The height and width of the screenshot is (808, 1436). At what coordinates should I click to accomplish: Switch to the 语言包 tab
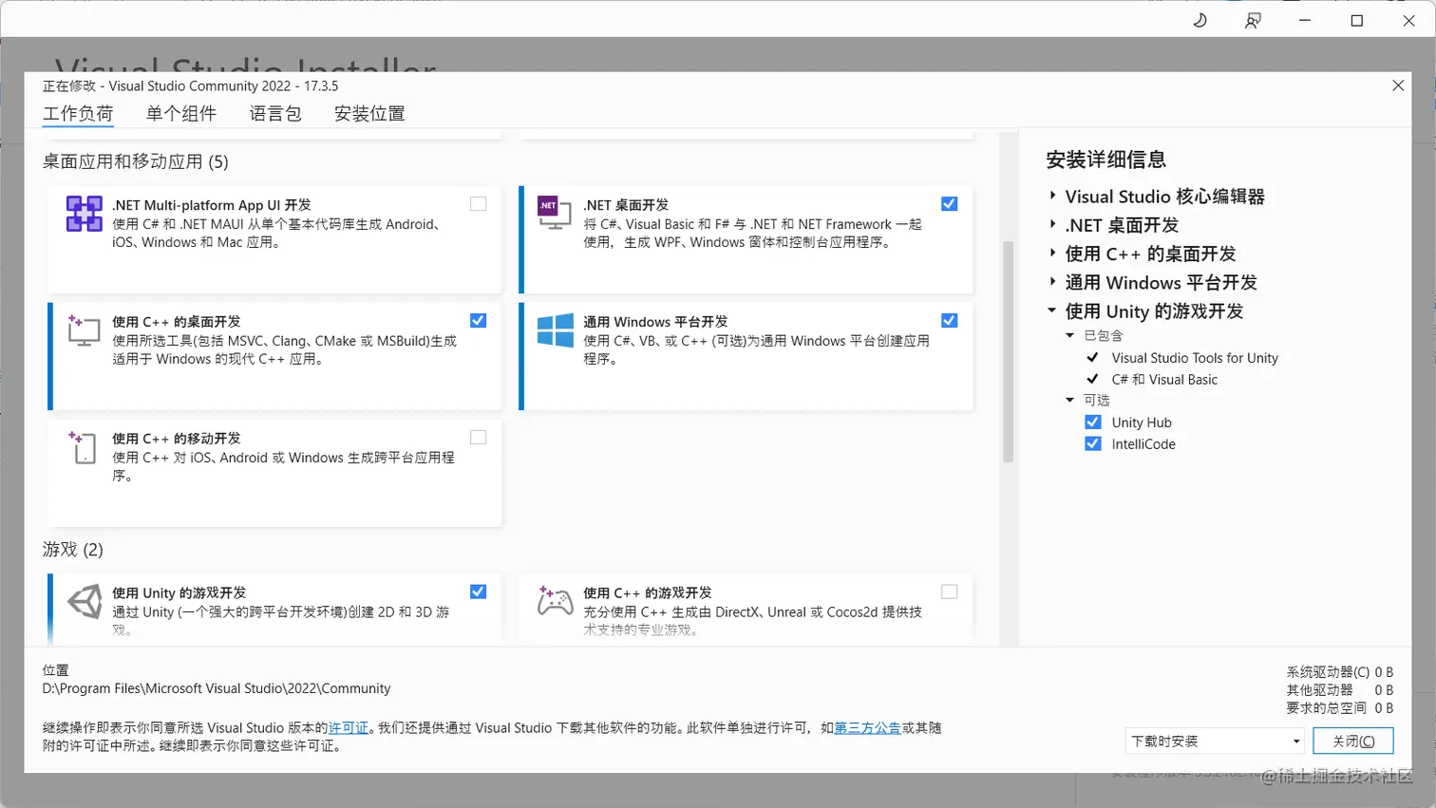[x=275, y=114]
